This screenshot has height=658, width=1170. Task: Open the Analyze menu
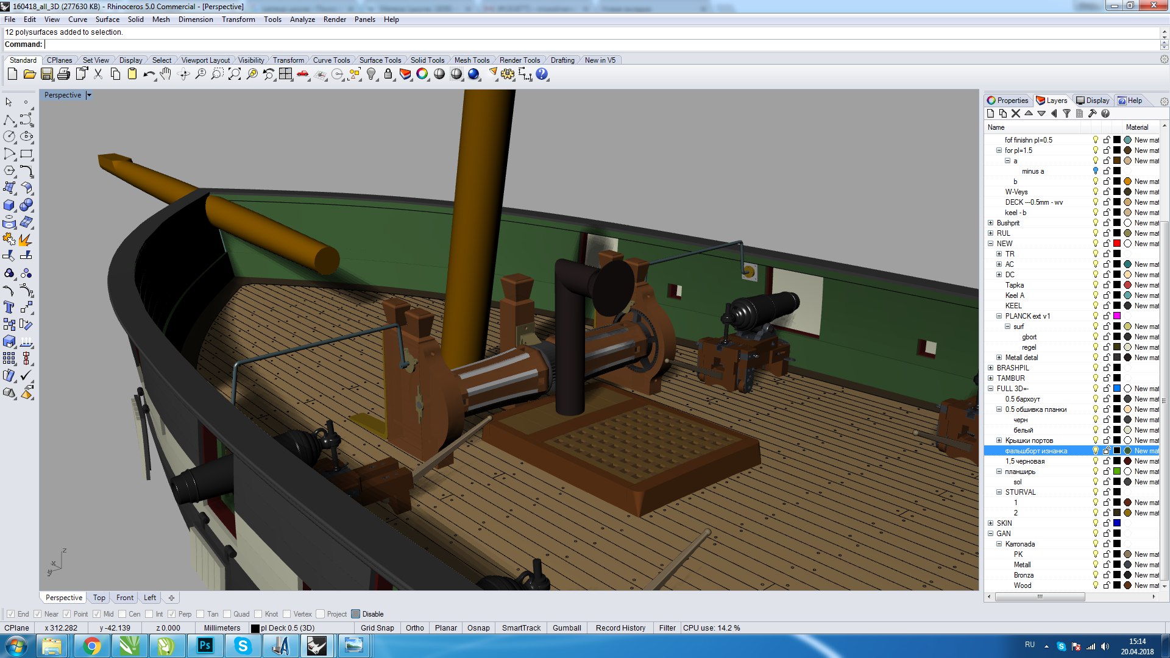point(302,19)
